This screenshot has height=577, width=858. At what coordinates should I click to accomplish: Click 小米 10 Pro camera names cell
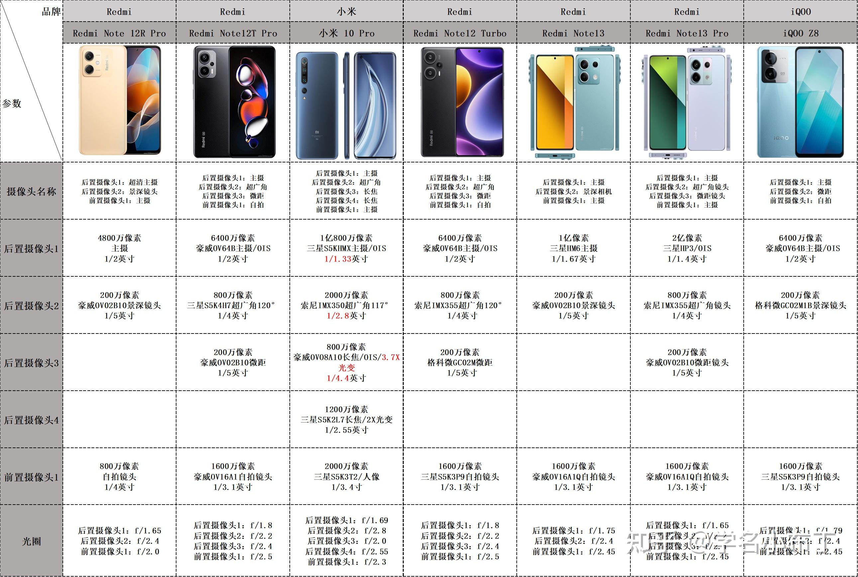346,191
